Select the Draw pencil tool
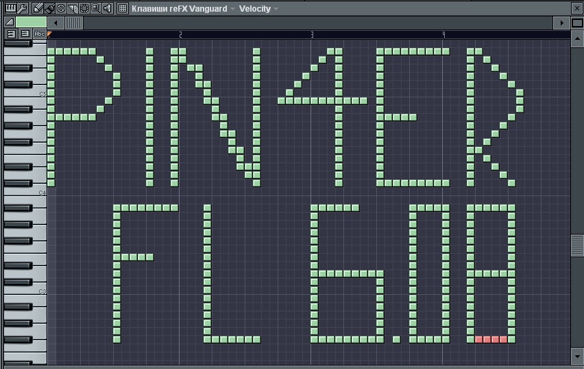Image resolution: width=584 pixels, height=369 pixels. pos(38,8)
